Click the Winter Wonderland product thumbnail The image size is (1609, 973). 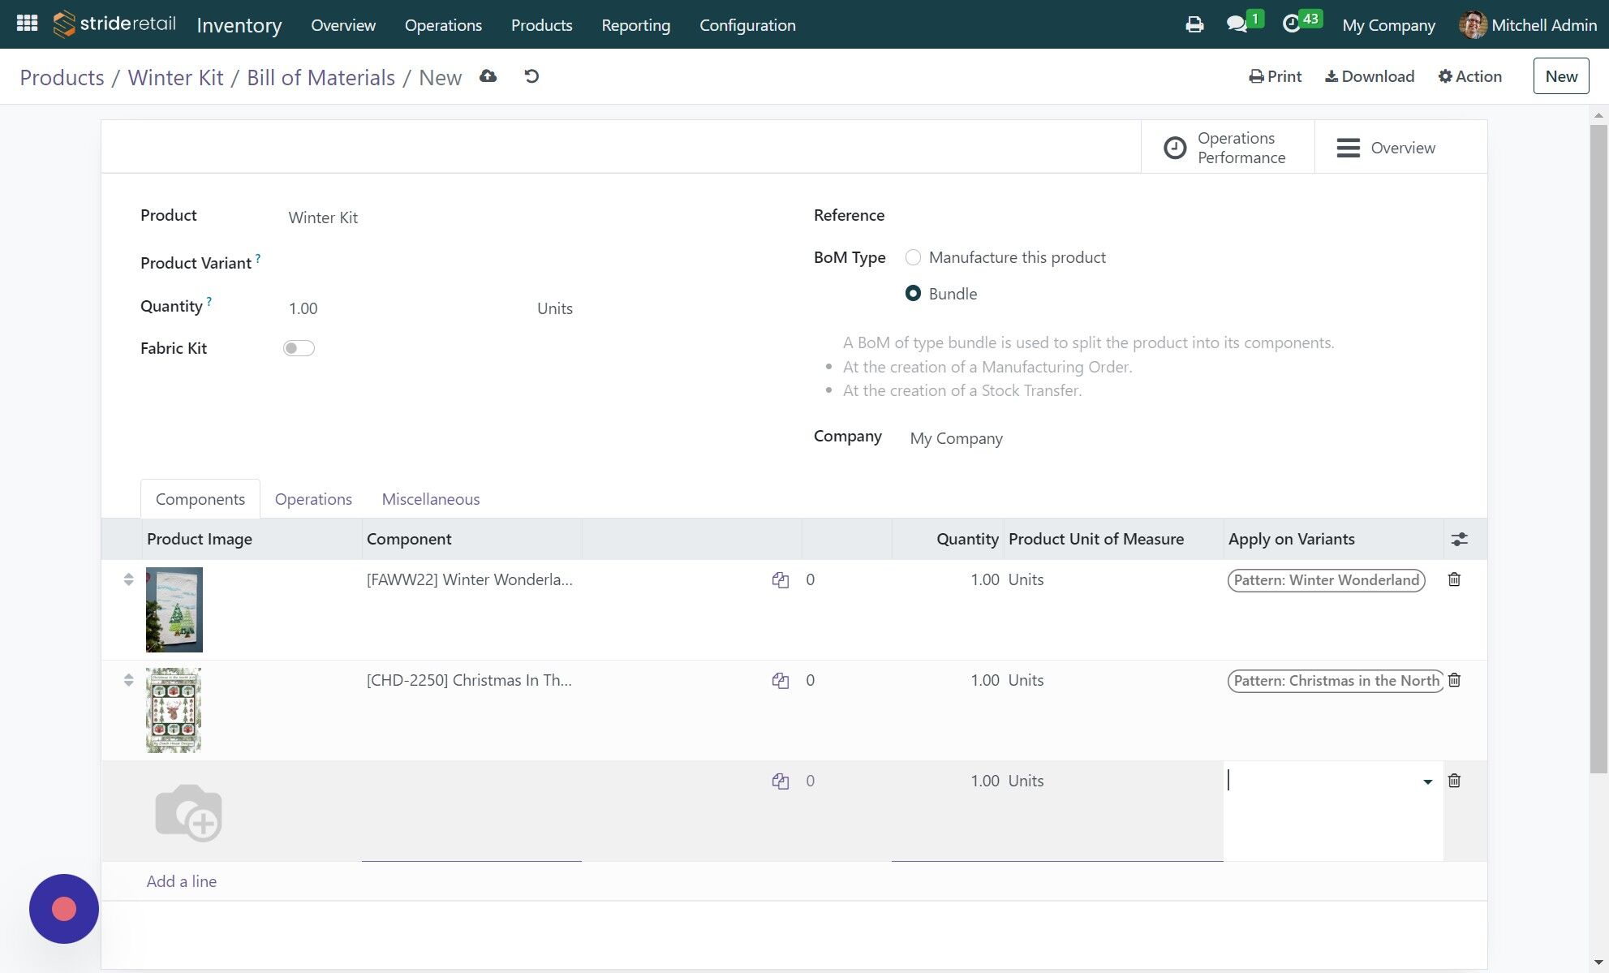(174, 609)
